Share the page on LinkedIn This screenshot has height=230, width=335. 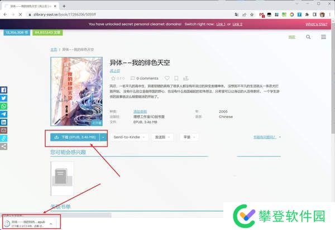click(x=4, y=122)
